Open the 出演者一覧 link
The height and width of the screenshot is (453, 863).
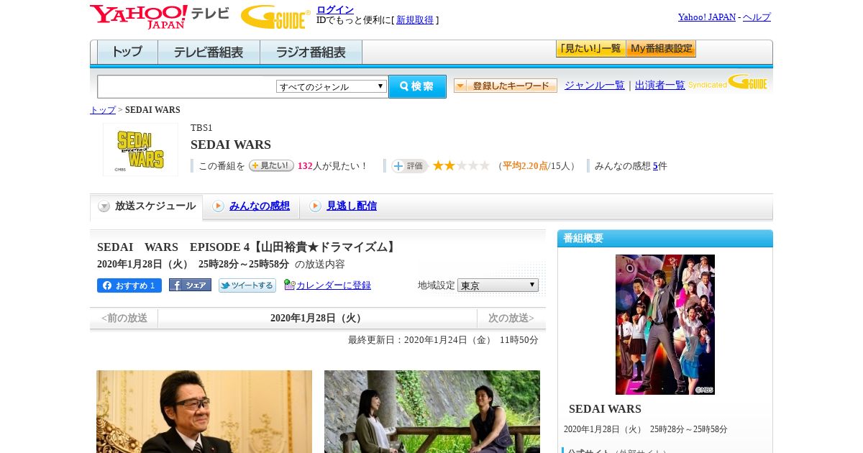pyautogui.click(x=660, y=85)
